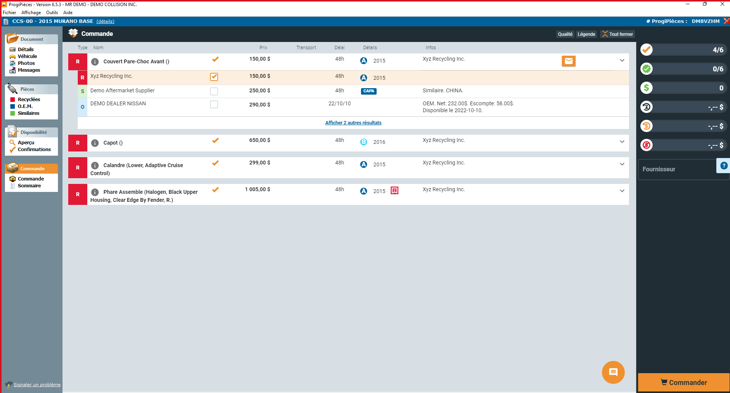Open Messages in Document sidebar
This screenshot has height=393, width=730.
click(x=29, y=70)
